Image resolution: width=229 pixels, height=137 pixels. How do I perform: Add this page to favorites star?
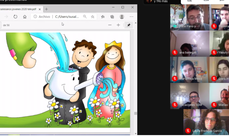pos(93,17)
